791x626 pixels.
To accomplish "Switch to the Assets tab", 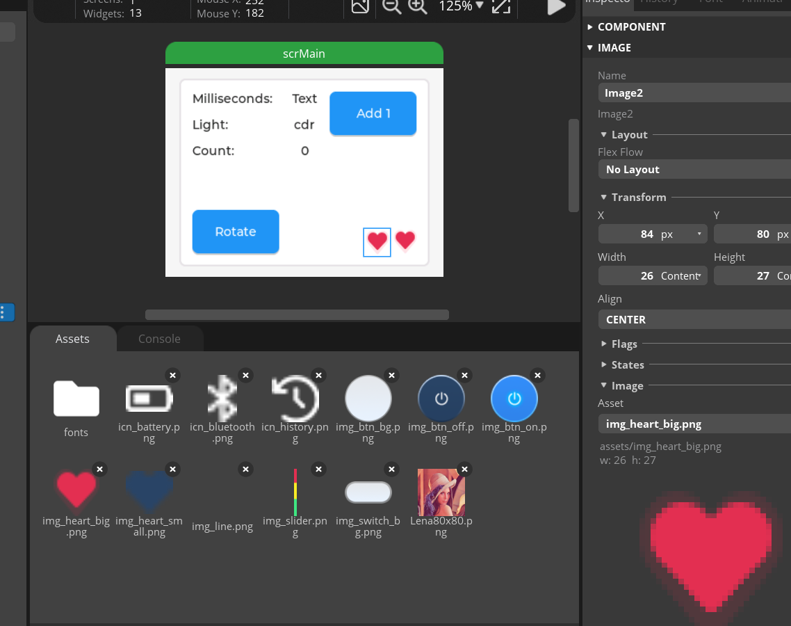I will point(73,339).
